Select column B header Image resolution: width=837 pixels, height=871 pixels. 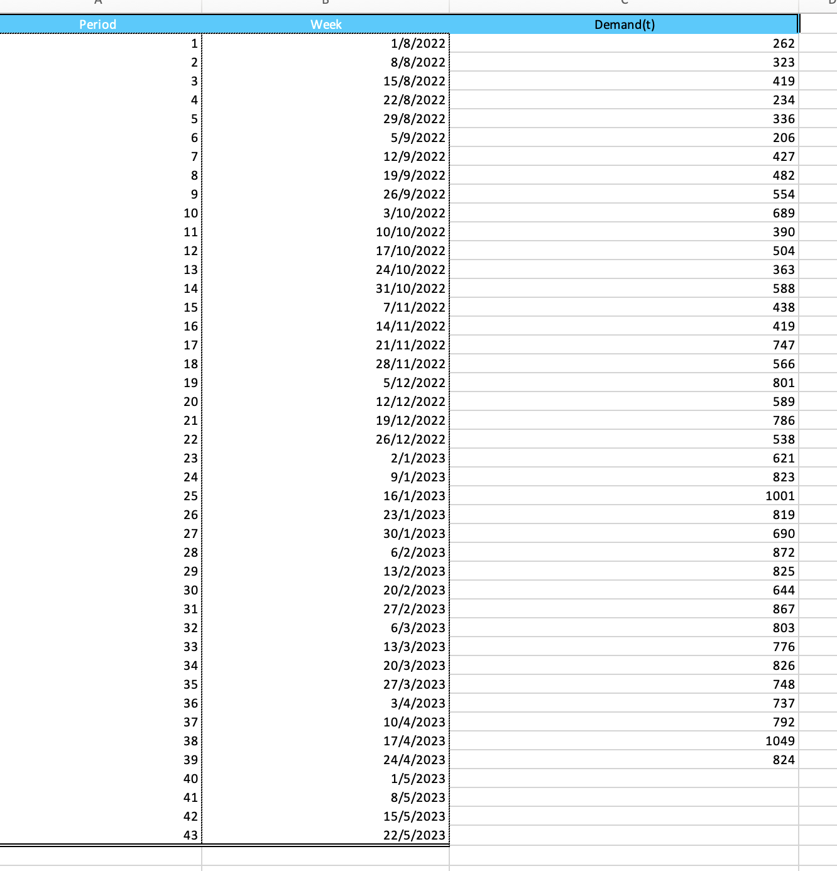[325, 4]
